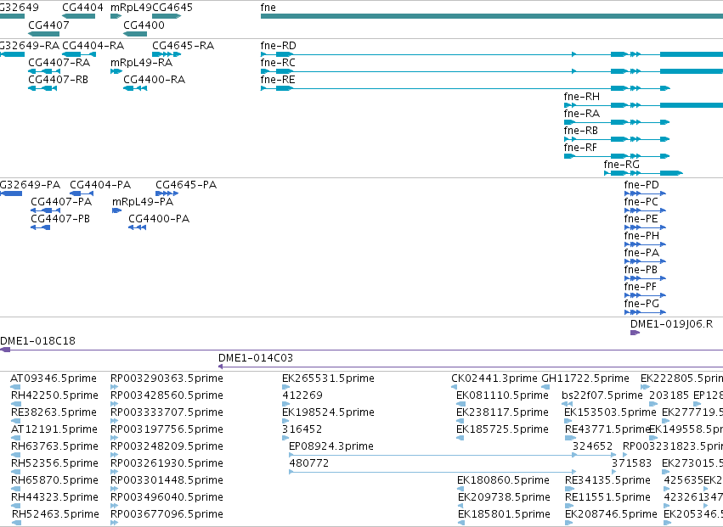Select the fne-RC transcript label
This screenshot has height=527, width=723.
278,63
